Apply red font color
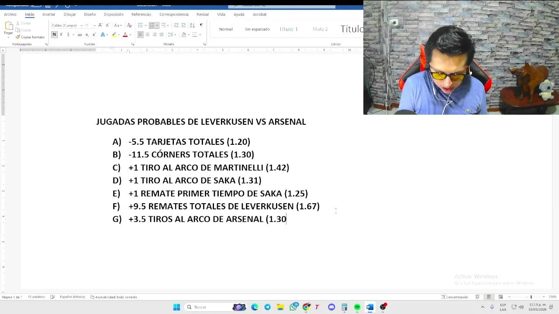Screen dimensions: 559x314 tap(125, 34)
